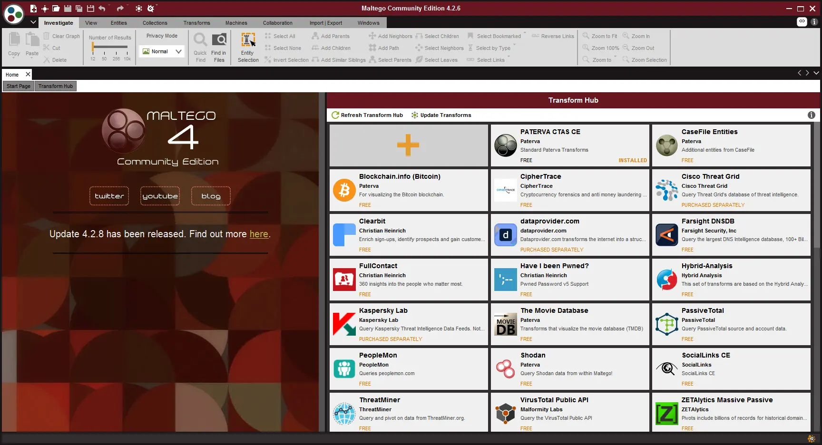Click the info icon in Transform Hub toolbar
The image size is (822, 445).
pos(812,115)
